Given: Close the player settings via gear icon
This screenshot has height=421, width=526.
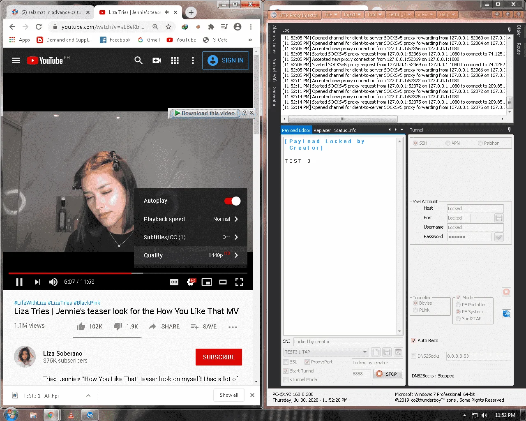Looking at the screenshot, I should pos(191,282).
